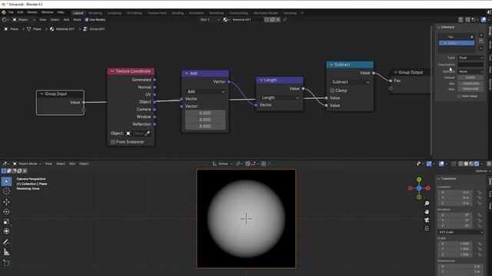Image resolution: width=492 pixels, height=276 pixels.
Task: Click the Default value field
Action: (x=470, y=77)
